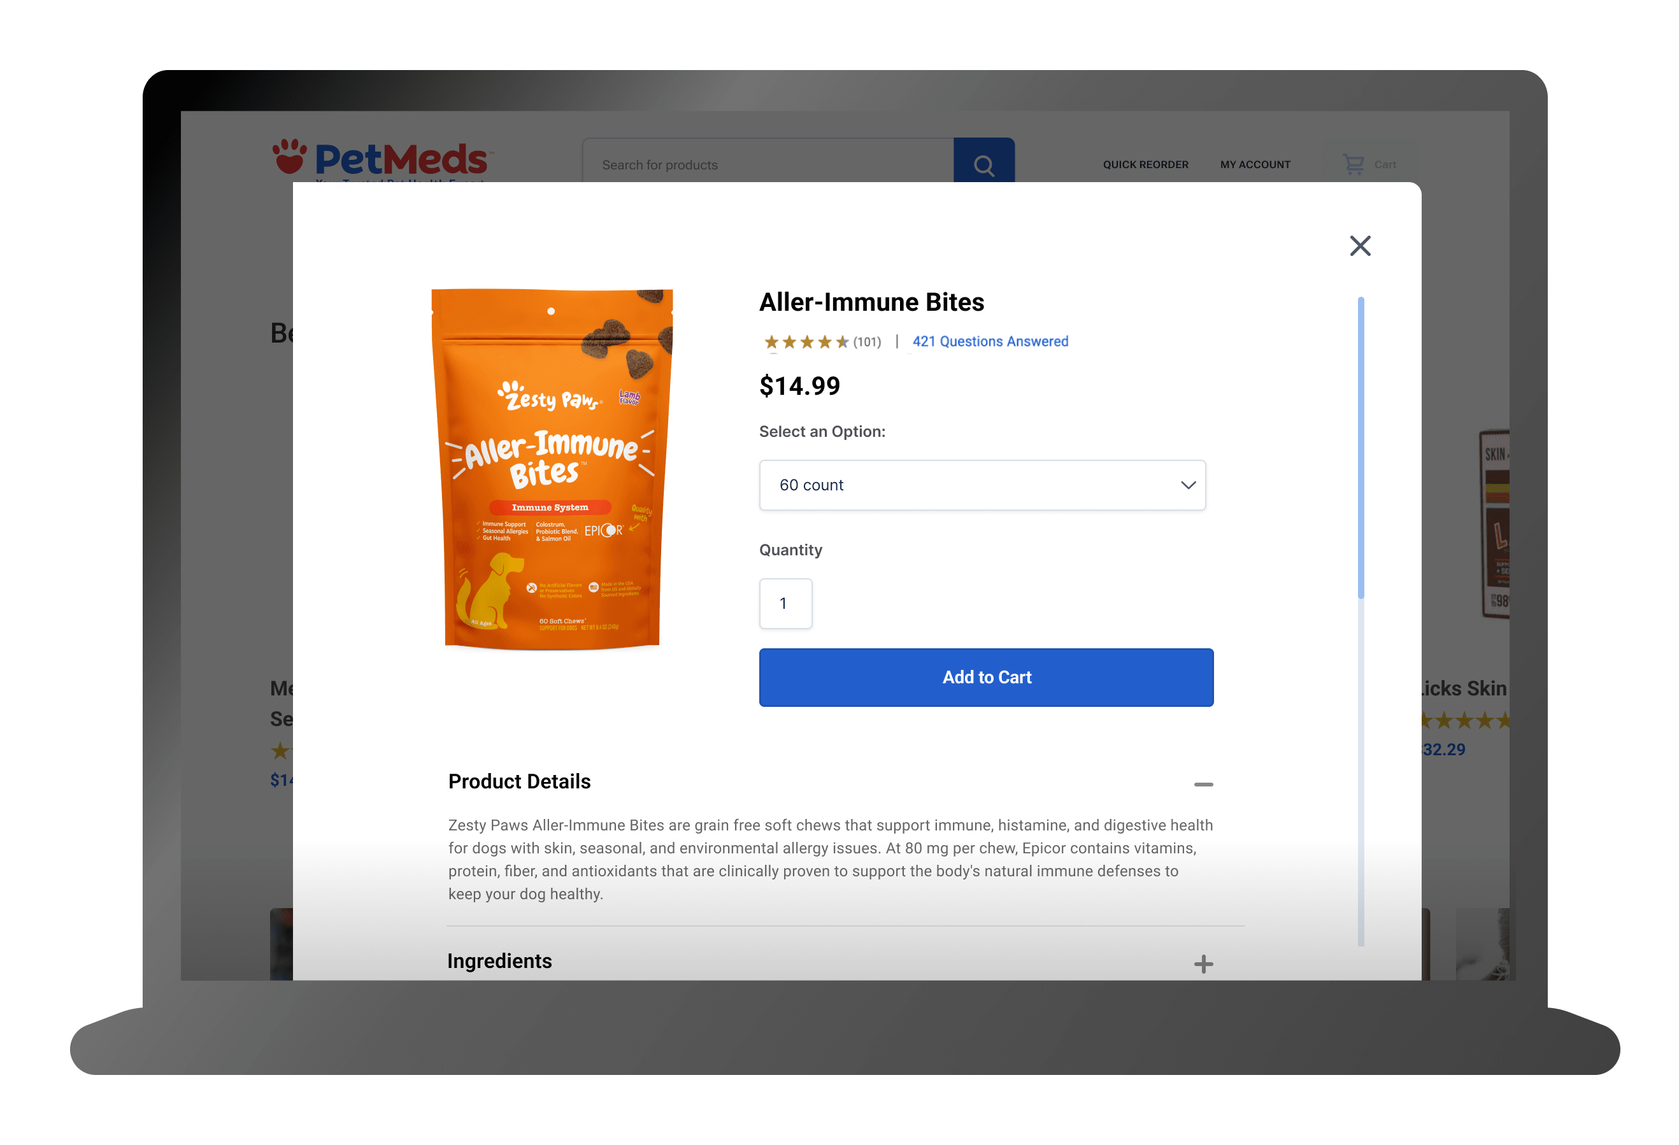Click the Quantity input field
The height and width of the screenshot is (1145, 1679).
click(x=785, y=603)
